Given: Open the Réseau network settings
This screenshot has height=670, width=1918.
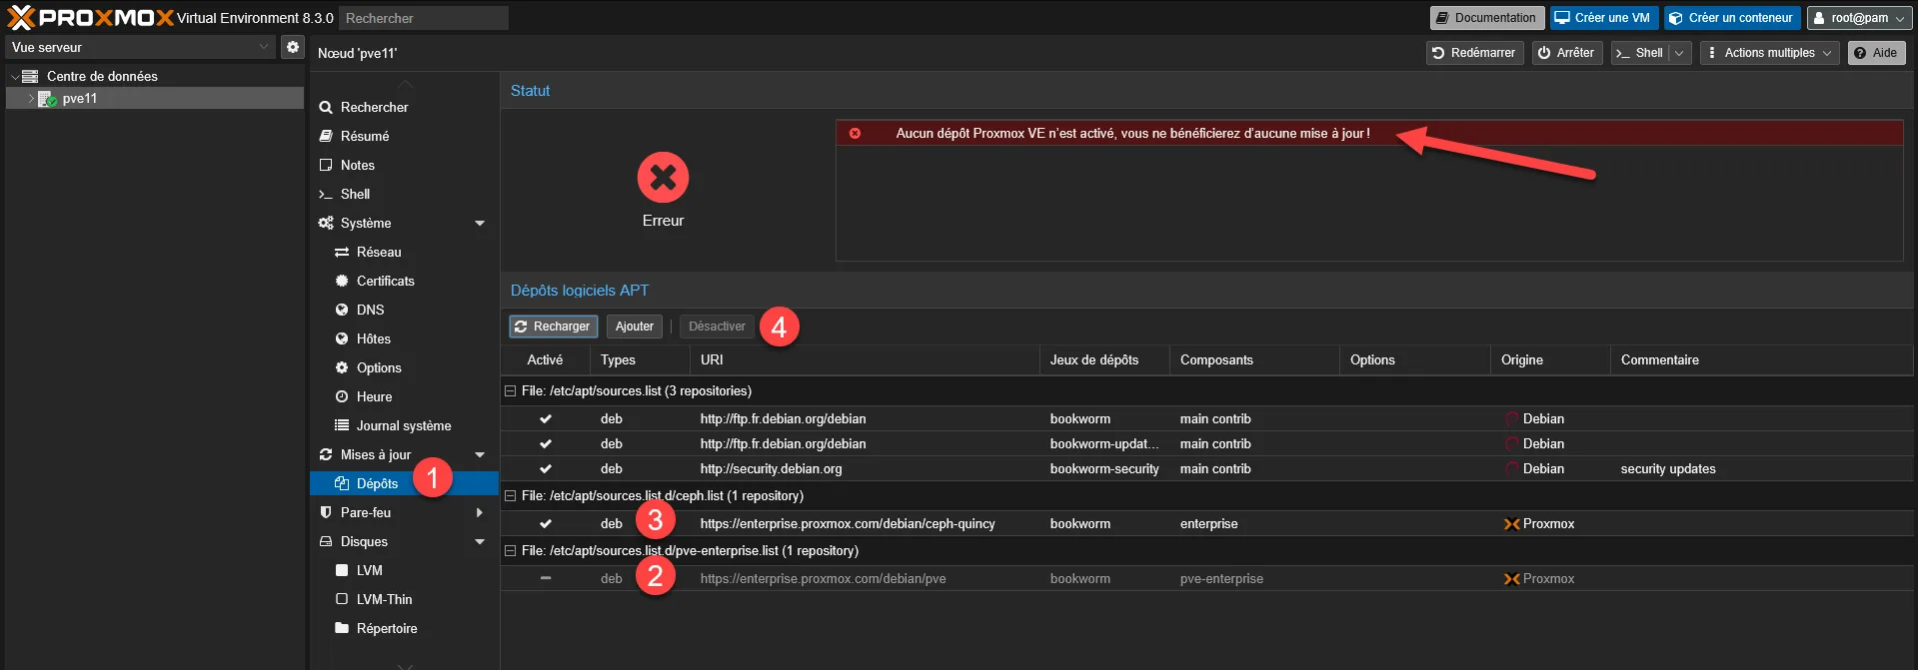Looking at the screenshot, I should [x=378, y=252].
